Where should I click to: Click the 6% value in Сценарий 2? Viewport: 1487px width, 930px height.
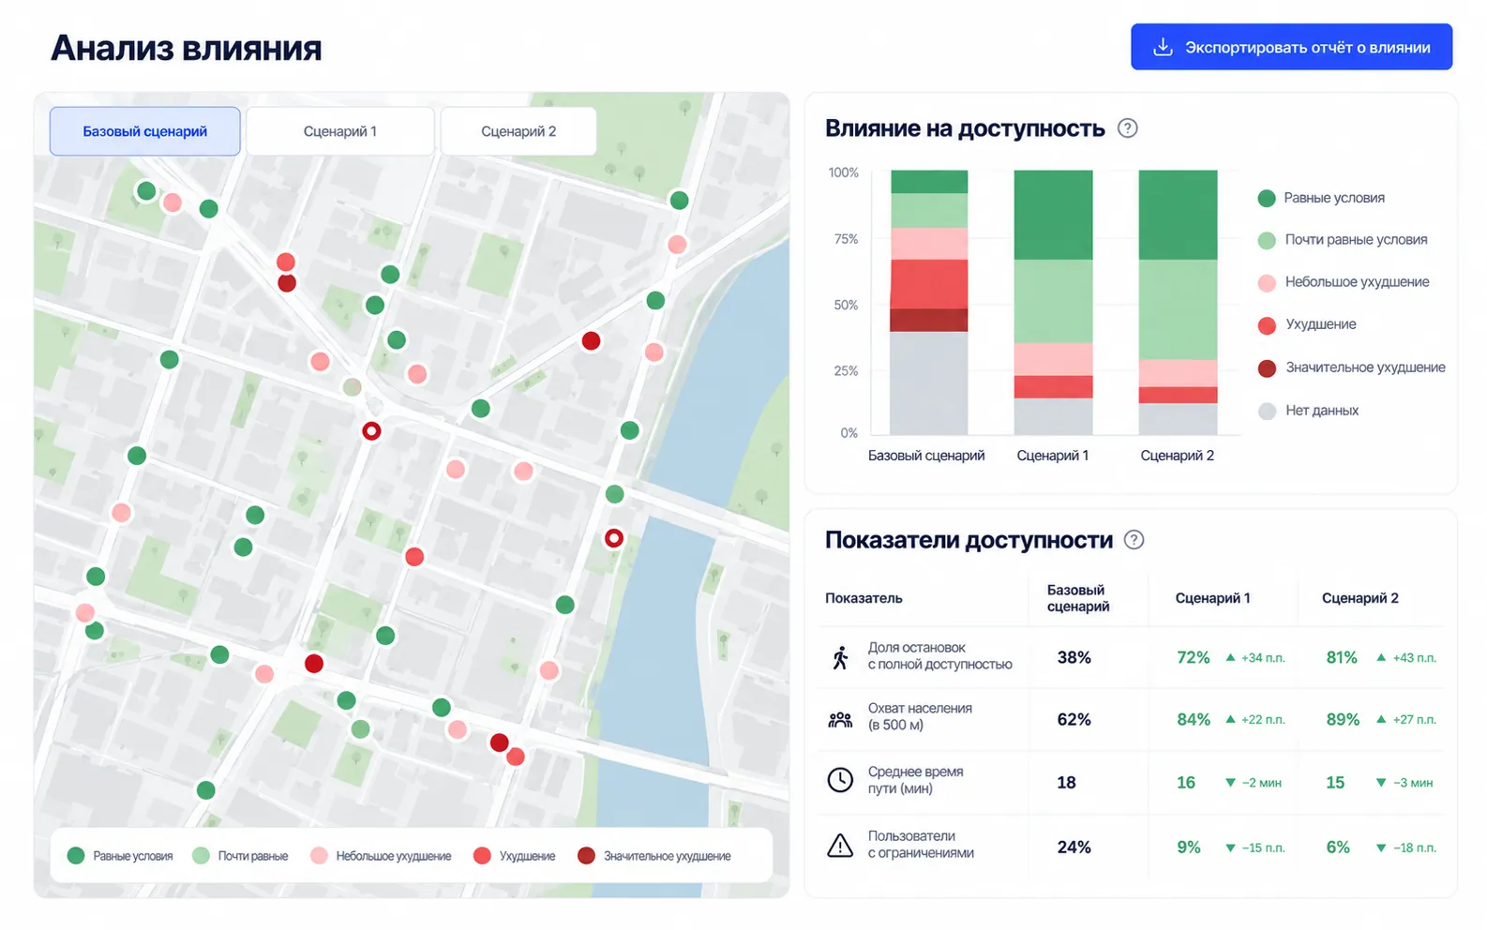[x=1338, y=847]
